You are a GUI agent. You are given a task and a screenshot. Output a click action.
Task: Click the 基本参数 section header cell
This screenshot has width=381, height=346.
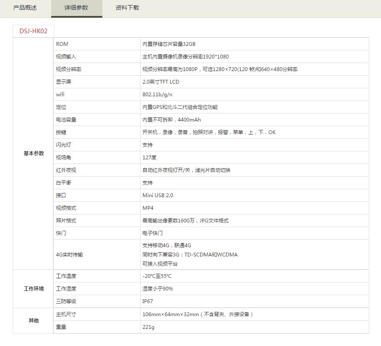pyautogui.click(x=34, y=153)
